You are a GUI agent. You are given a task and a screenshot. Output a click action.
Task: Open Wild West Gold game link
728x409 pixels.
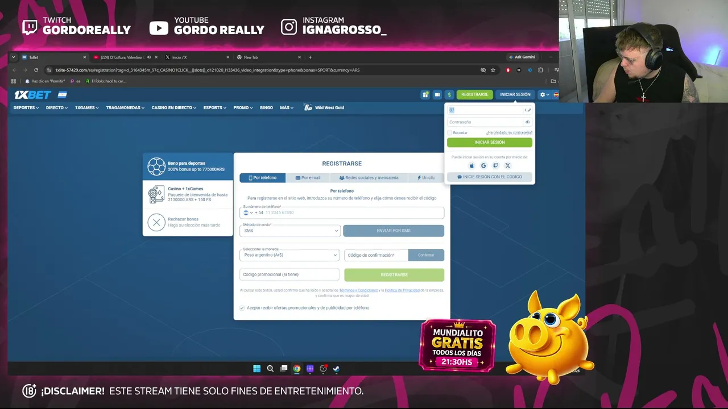(x=324, y=108)
